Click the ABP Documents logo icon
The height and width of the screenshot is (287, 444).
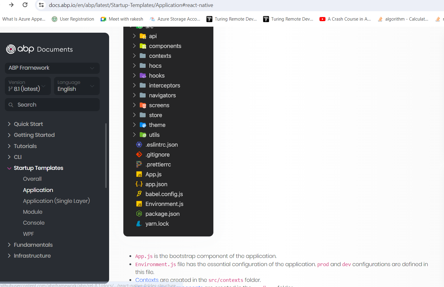tap(10, 49)
